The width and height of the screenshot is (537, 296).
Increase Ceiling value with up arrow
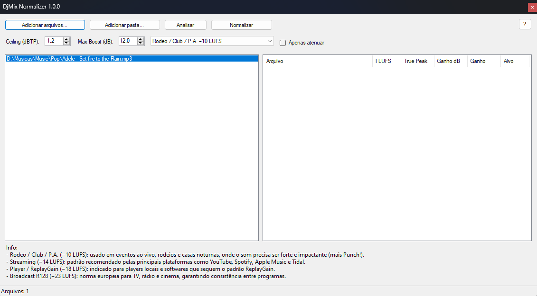(x=67, y=39)
